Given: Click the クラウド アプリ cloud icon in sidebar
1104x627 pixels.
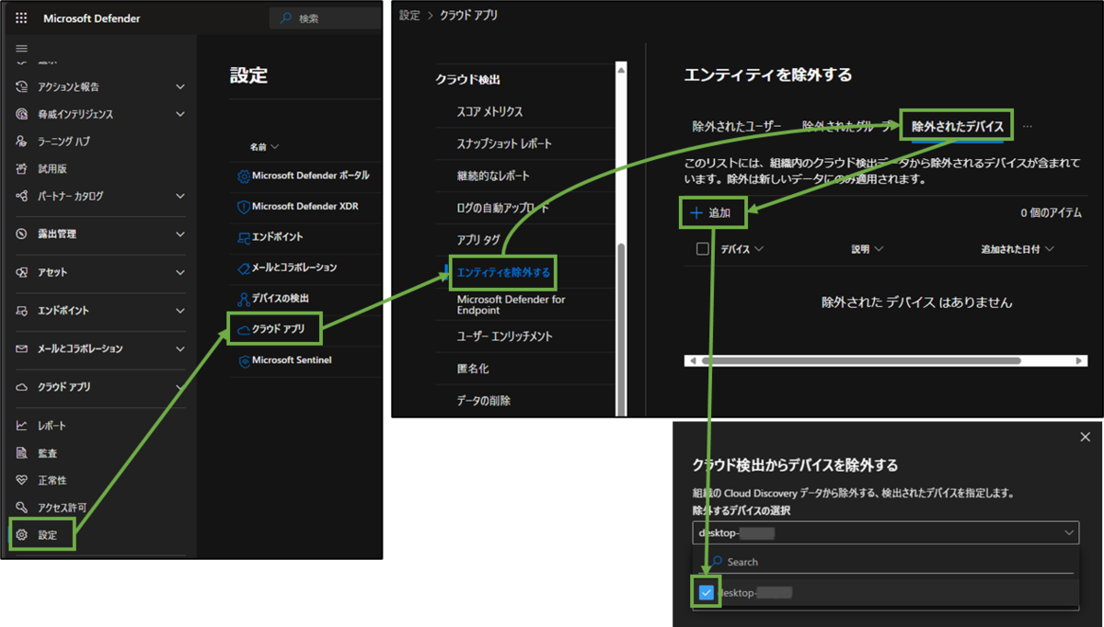Looking at the screenshot, I should [x=22, y=388].
